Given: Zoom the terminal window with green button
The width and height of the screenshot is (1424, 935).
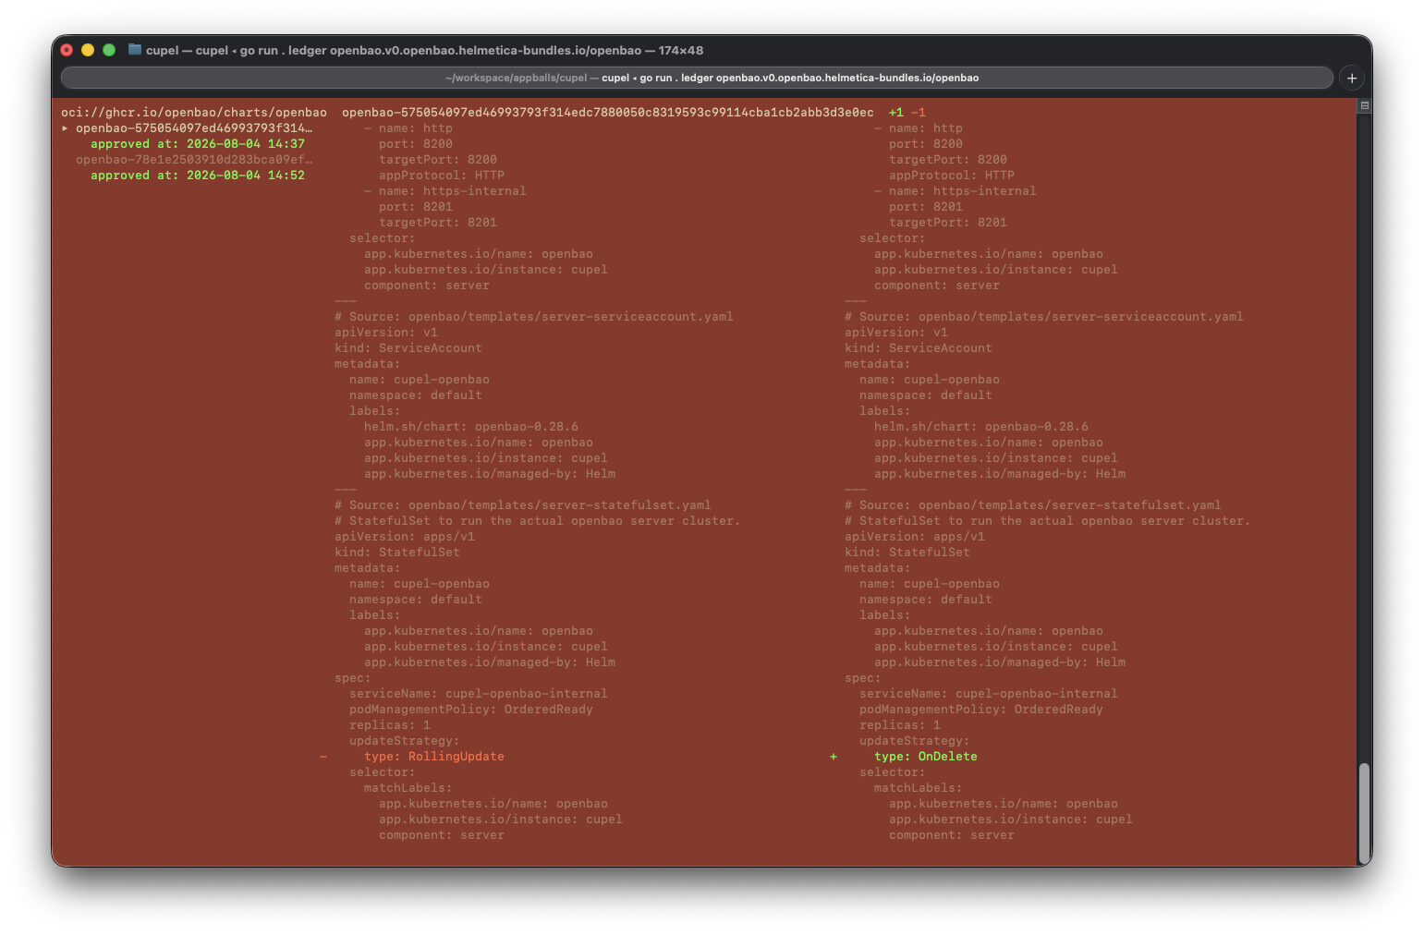Looking at the screenshot, I should tap(109, 50).
